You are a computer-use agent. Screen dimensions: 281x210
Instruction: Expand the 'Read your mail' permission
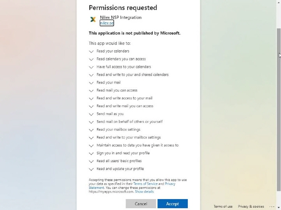point(91,82)
